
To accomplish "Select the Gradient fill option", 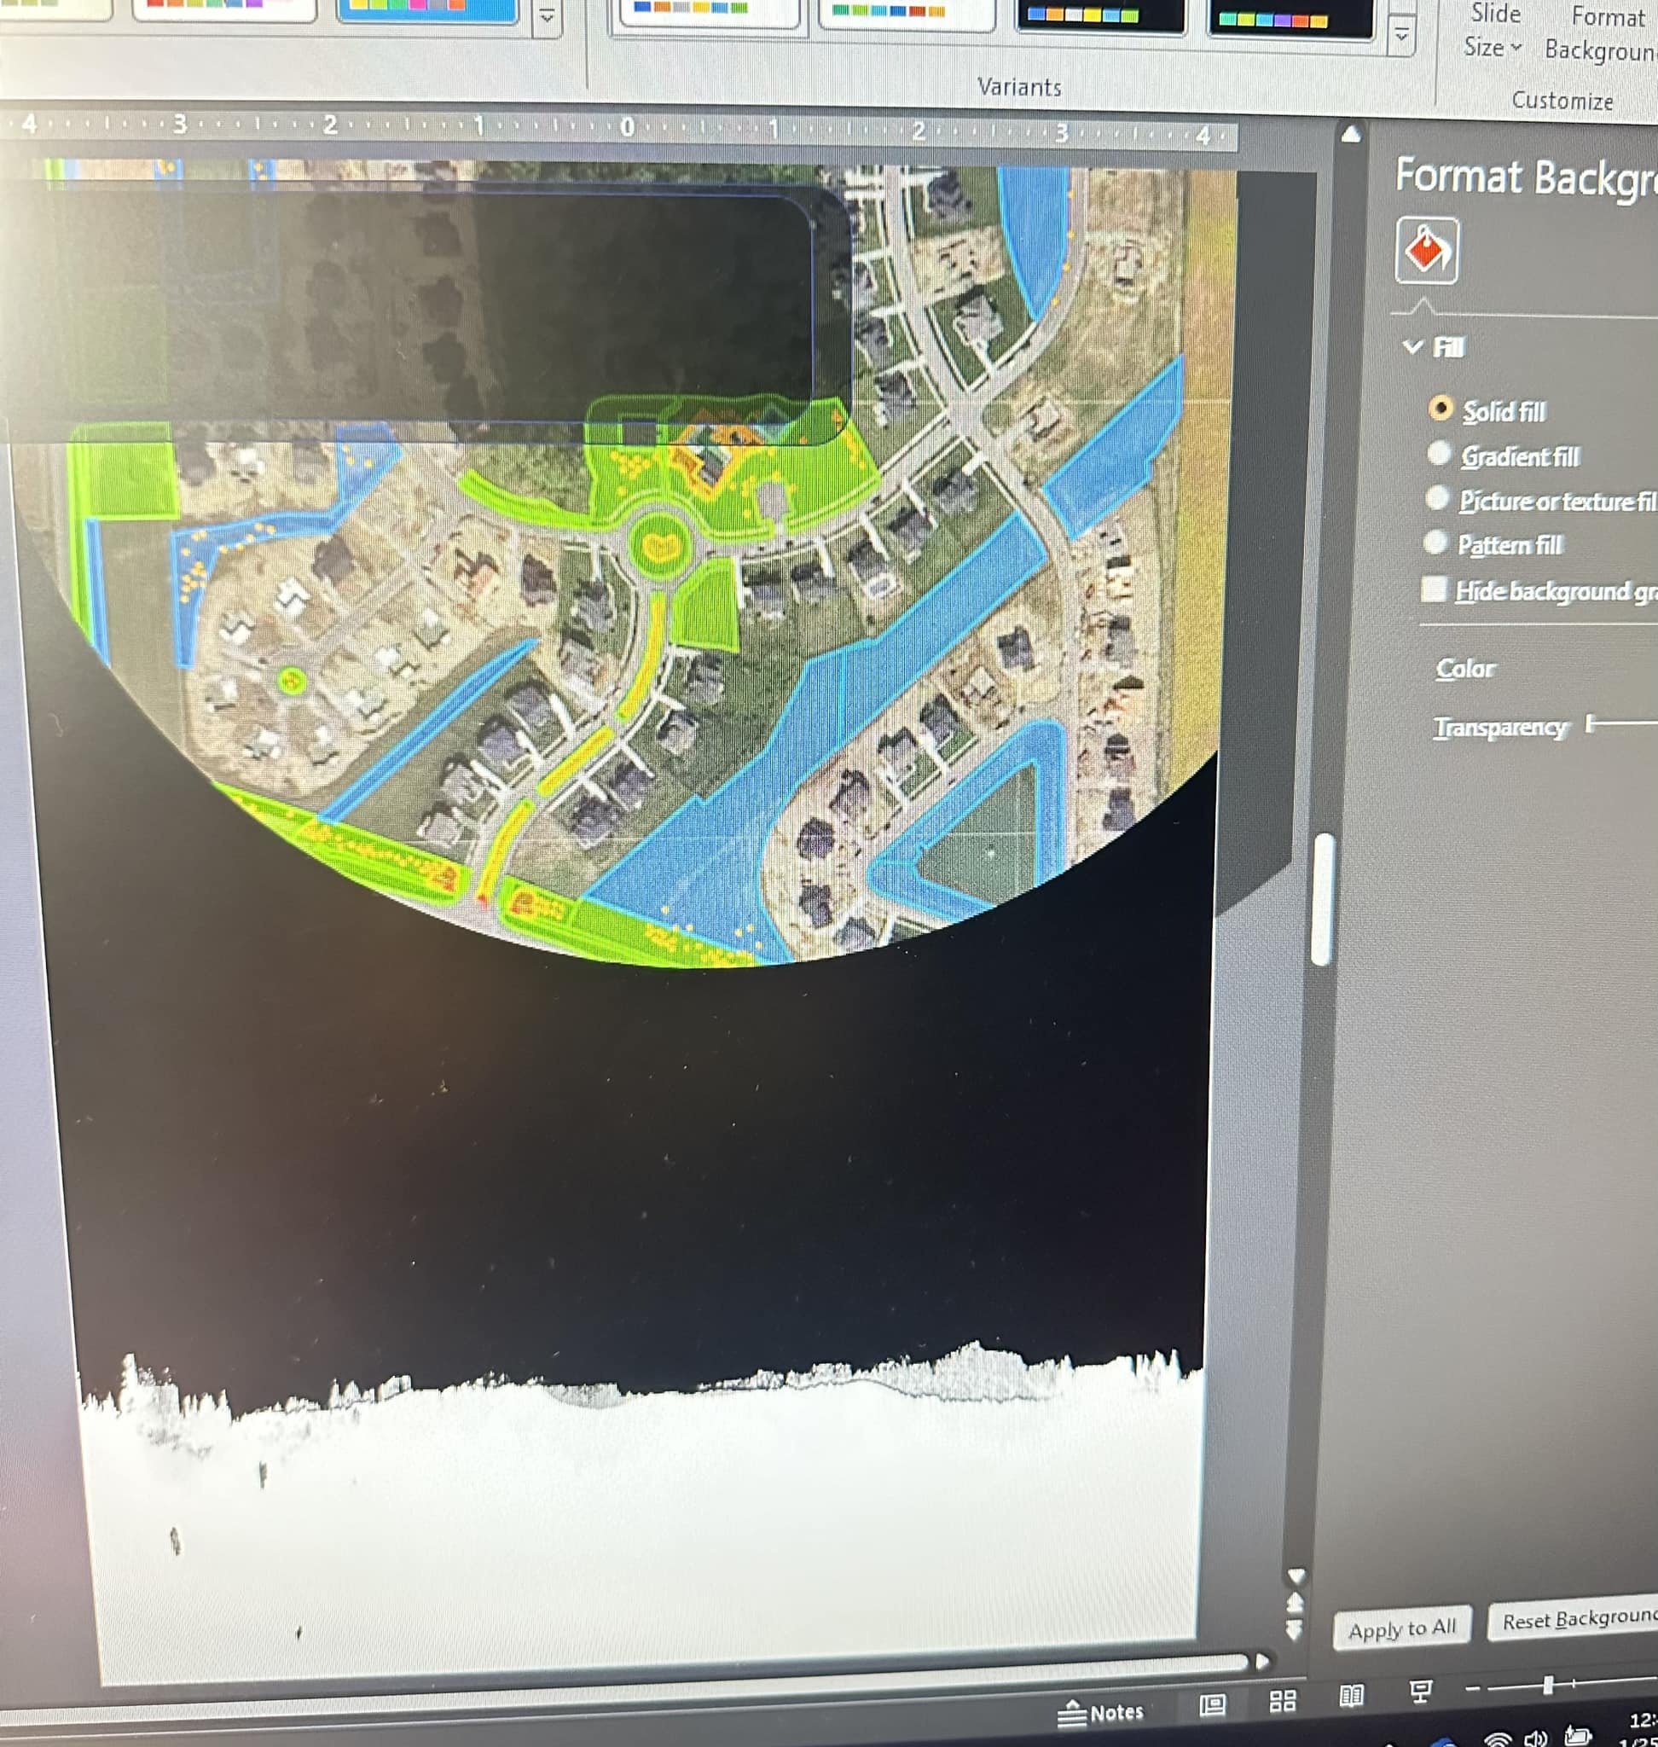I will (x=1439, y=454).
